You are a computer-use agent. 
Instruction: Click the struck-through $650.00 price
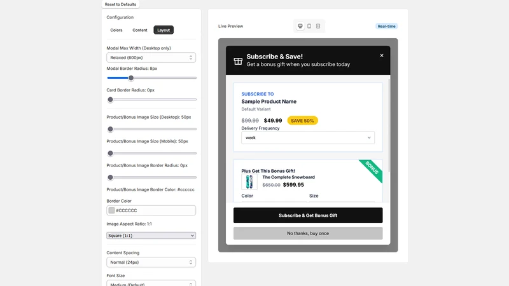271,185
